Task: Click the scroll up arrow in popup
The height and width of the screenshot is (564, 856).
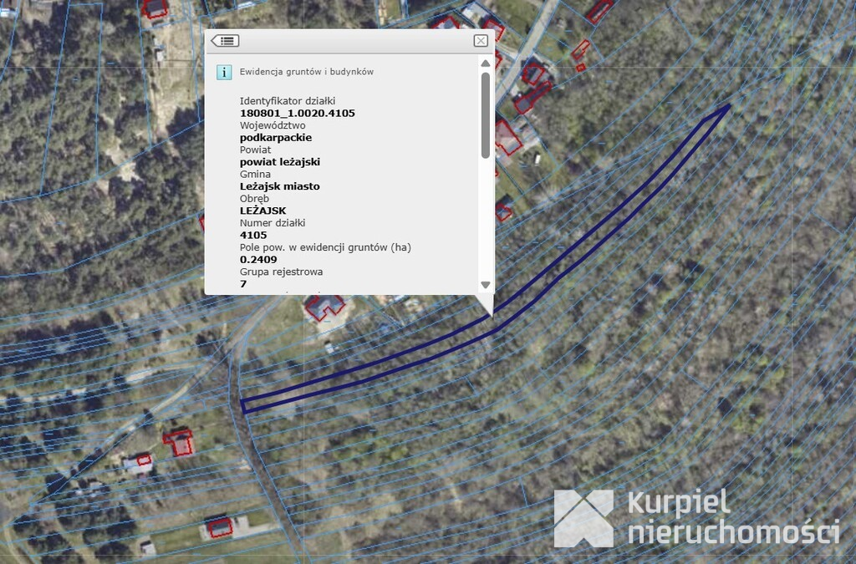Action: tap(486, 64)
